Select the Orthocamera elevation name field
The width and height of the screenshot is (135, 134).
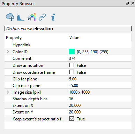tap(68, 29)
